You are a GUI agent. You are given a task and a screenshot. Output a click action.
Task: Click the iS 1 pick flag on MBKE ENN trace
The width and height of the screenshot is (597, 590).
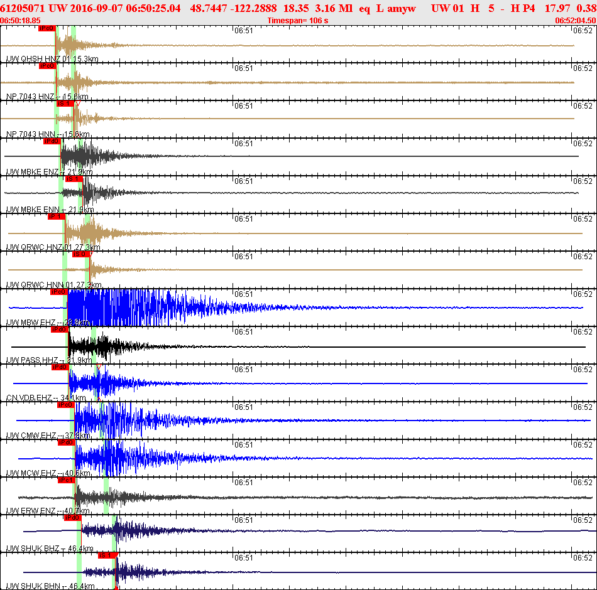pos(74,179)
